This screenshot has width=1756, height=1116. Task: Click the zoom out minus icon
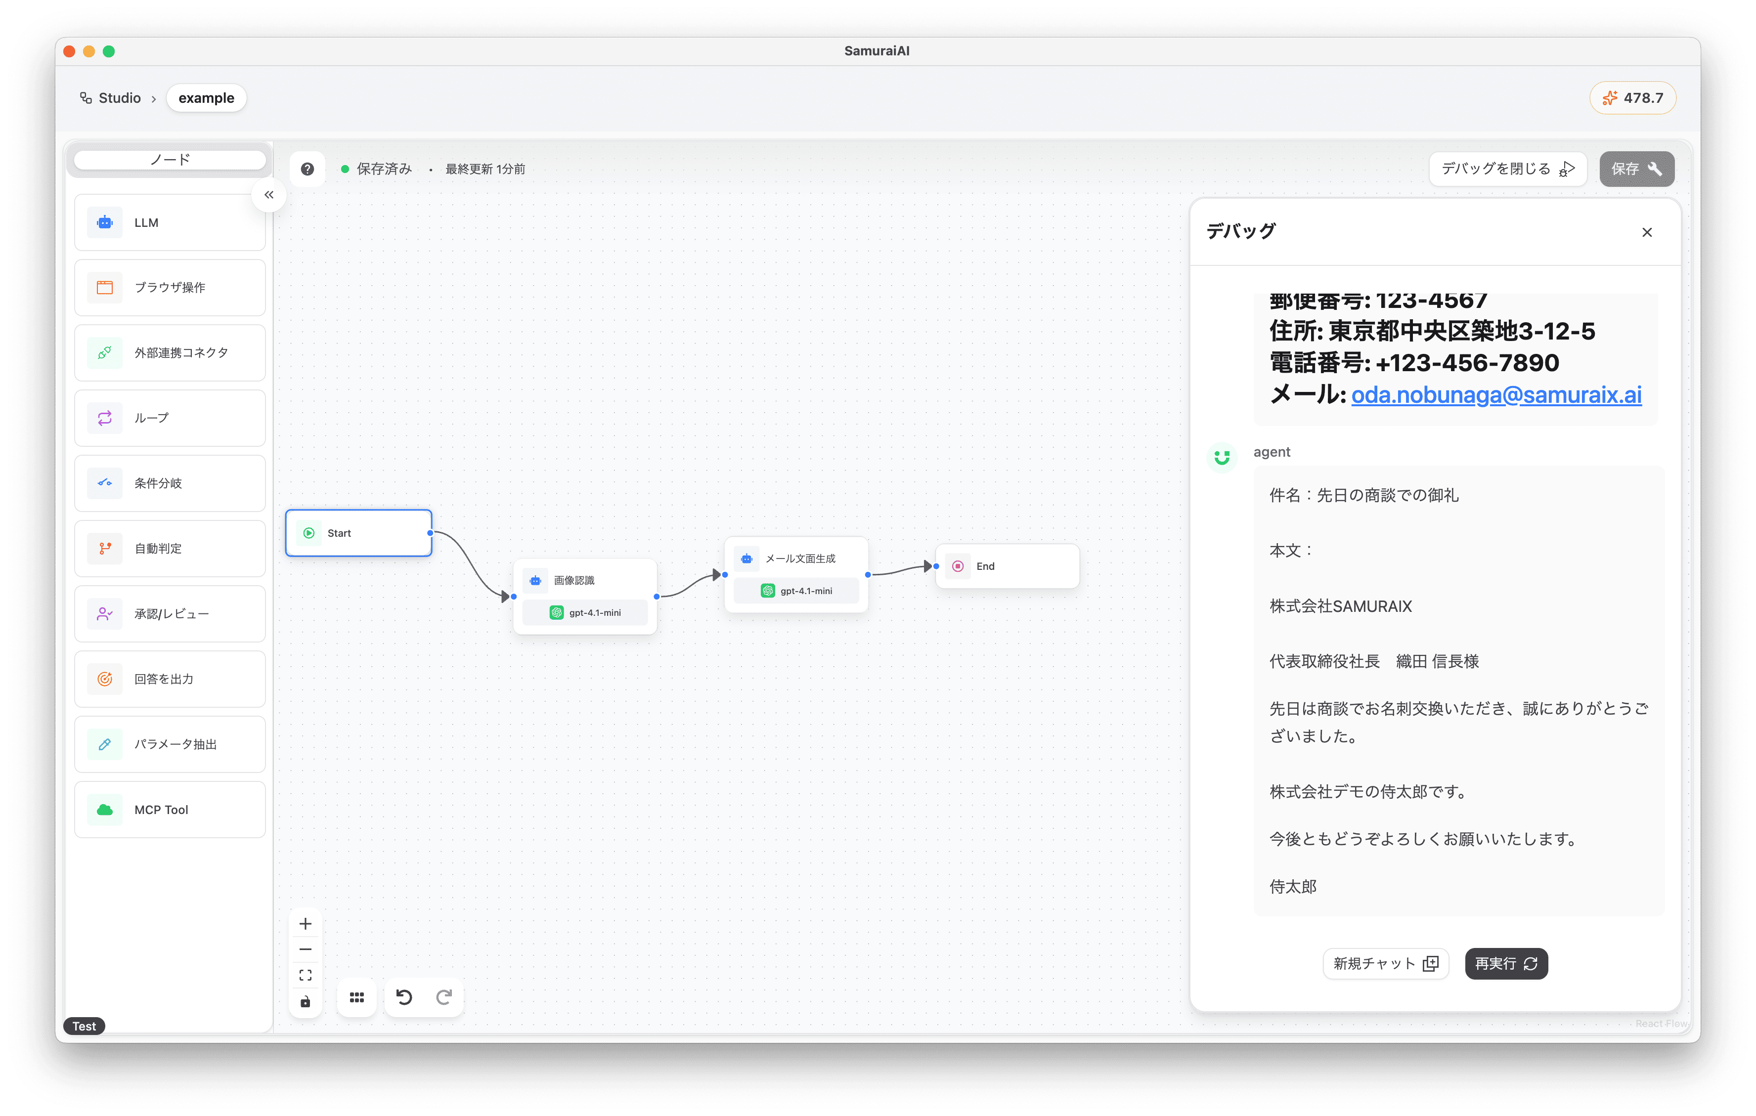tap(306, 949)
